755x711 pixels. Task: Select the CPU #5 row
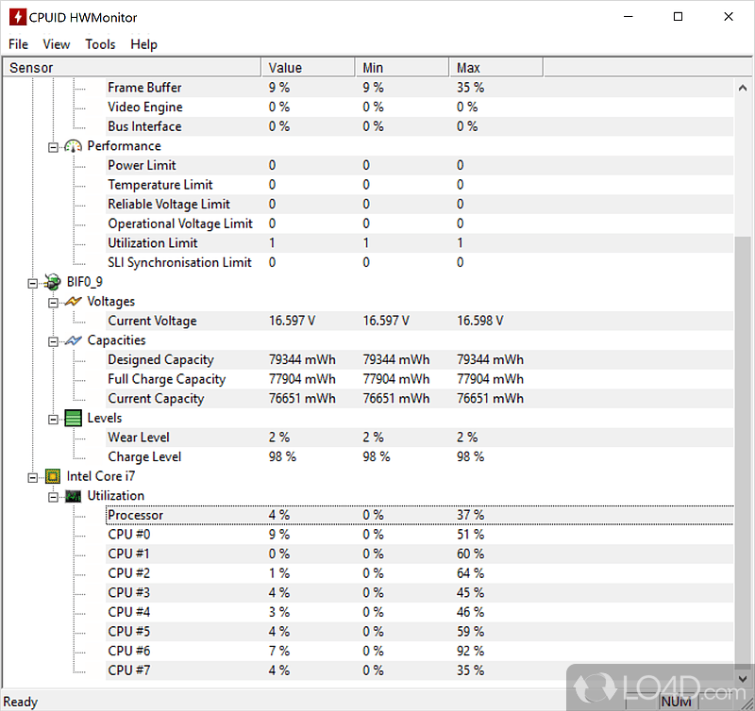click(419, 632)
